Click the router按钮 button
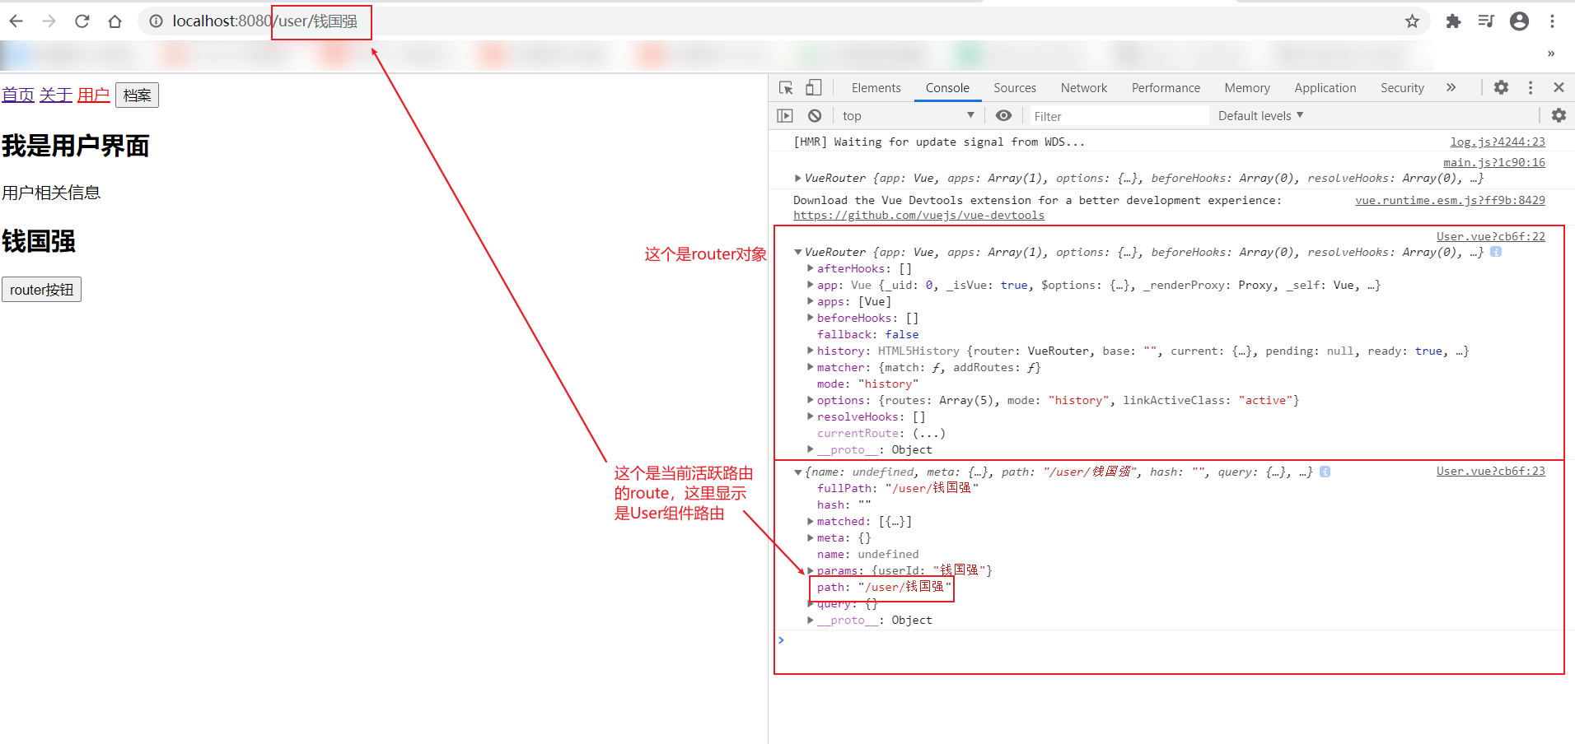 (41, 290)
